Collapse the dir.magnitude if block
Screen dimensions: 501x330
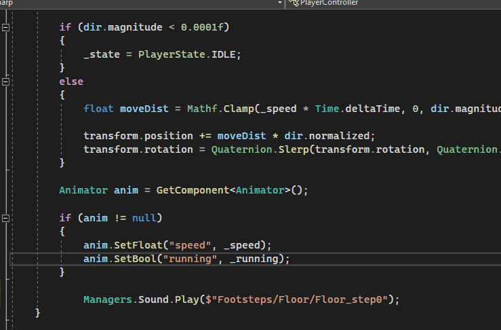[x=6, y=27]
